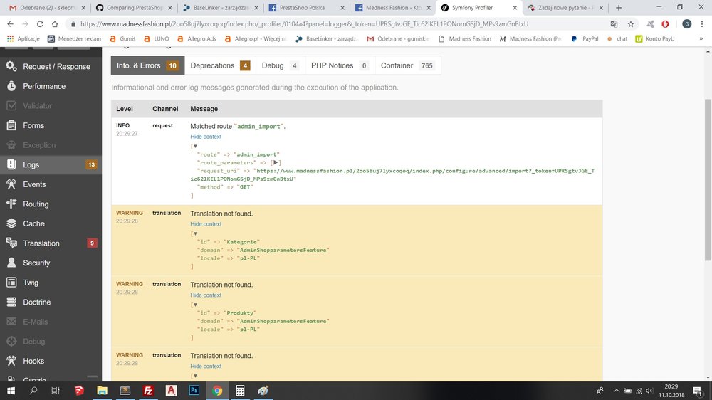Open File Explorer from the taskbar
Screen dimensions: 712x400
point(102,391)
